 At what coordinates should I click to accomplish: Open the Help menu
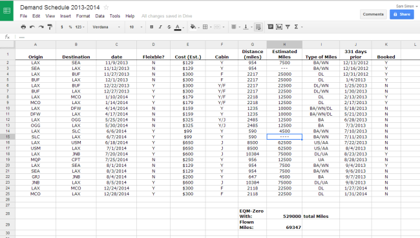coord(130,16)
